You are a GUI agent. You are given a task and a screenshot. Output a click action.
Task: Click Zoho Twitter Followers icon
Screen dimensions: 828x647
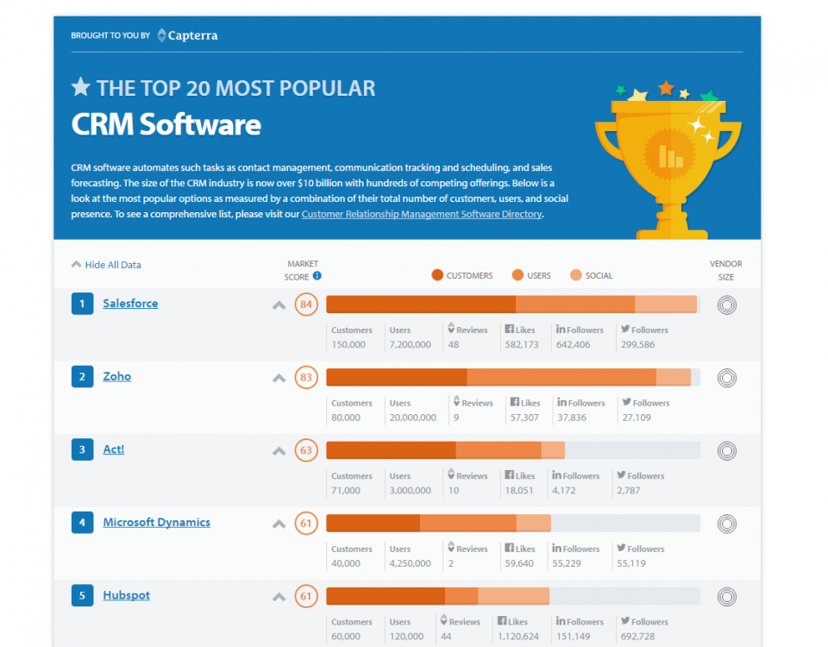coord(627,402)
